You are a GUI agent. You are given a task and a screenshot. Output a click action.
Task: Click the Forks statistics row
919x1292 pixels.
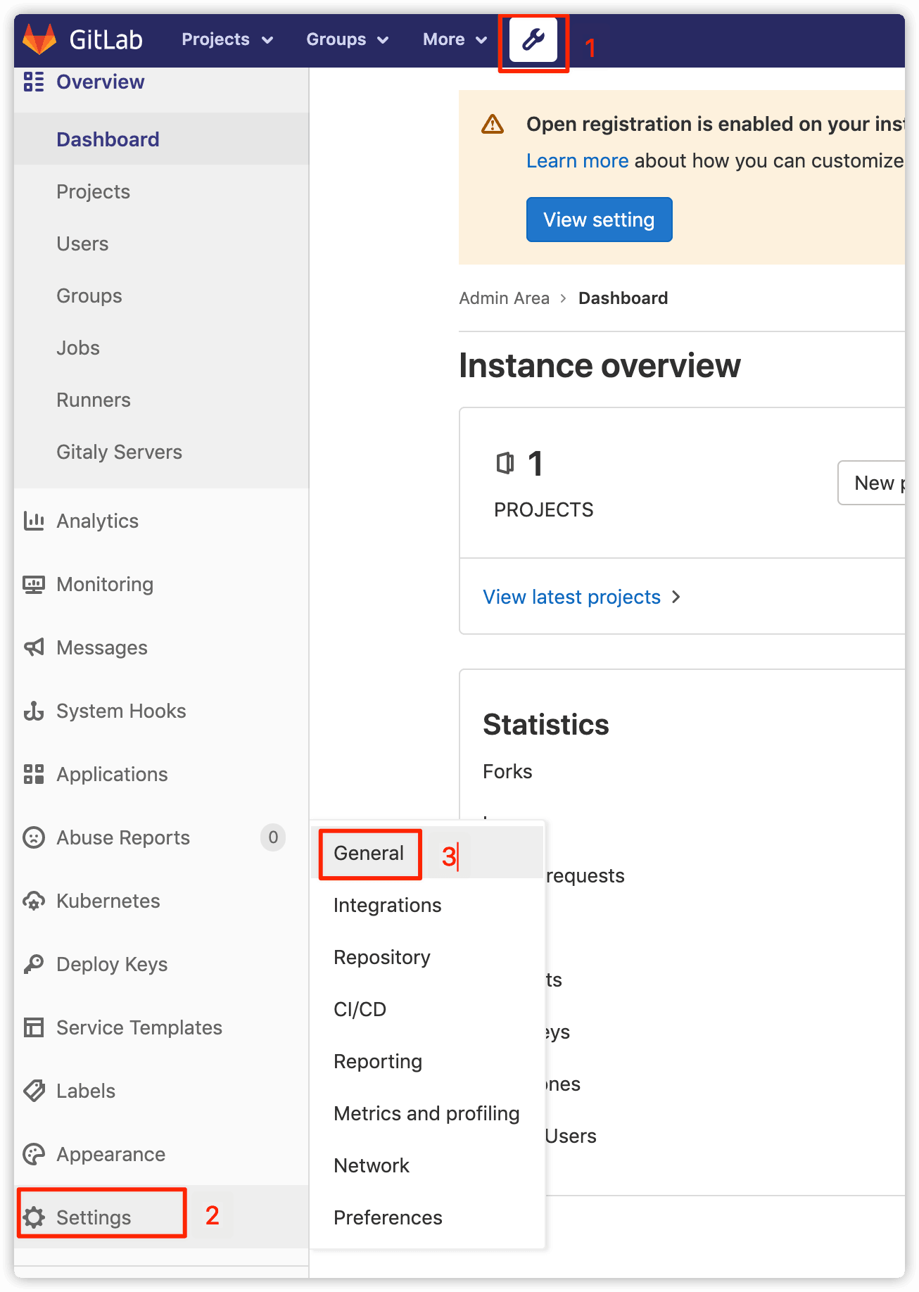(x=507, y=771)
